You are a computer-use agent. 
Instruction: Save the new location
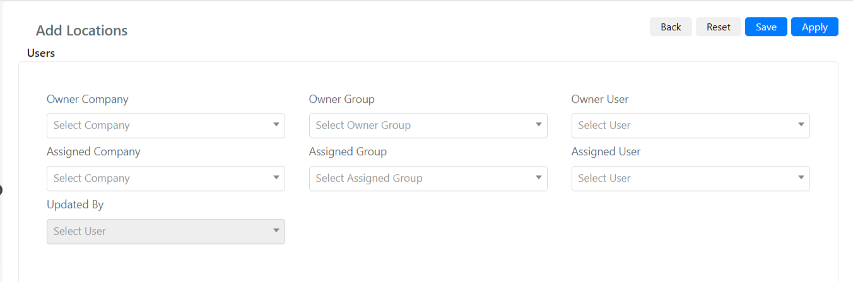[x=766, y=26]
